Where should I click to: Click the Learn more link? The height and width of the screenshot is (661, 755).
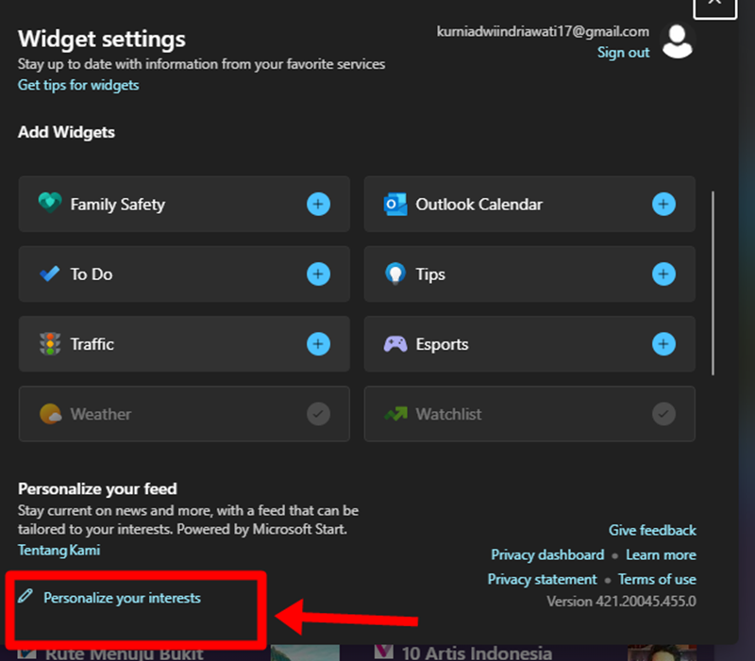(x=661, y=554)
